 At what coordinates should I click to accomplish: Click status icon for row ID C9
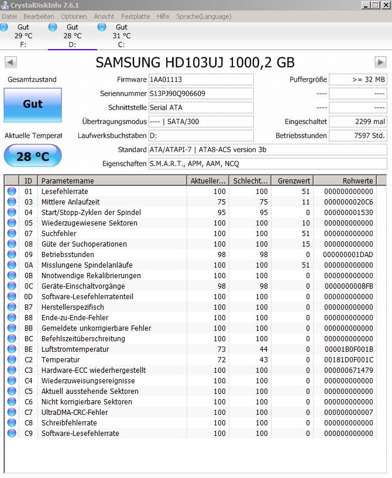click(12, 433)
